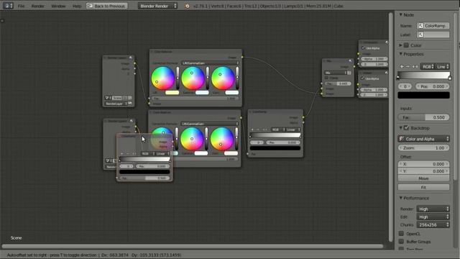Click the scene icon at bottom of top Render Layers node
The image size is (460, 259).
(x=107, y=98)
